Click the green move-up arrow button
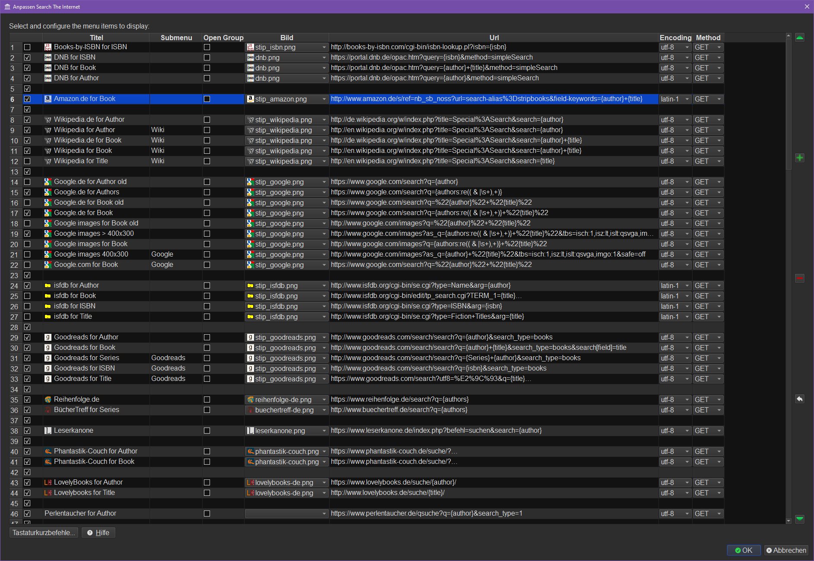 [x=800, y=38]
